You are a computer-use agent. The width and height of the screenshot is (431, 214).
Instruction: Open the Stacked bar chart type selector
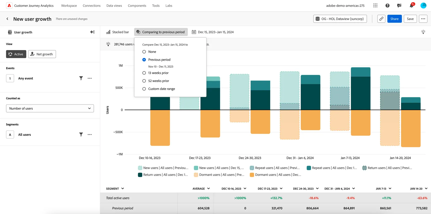coord(118,32)
